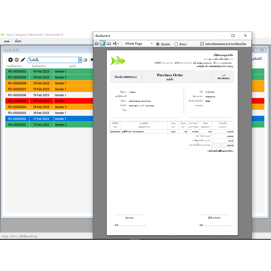Select the ต้นฉบับ (original) radio button
The height and width of the screenshot is (271, 271).
[158, 44]
